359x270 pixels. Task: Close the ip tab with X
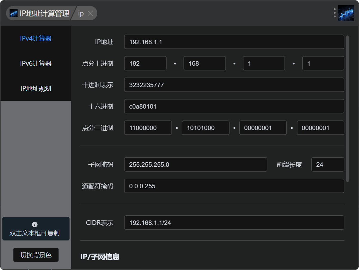[x=90, y=13]
